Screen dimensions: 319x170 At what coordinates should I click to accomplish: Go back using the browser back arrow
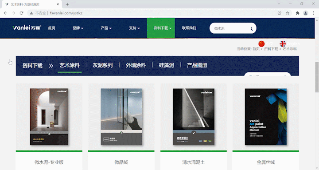point(5,13)
